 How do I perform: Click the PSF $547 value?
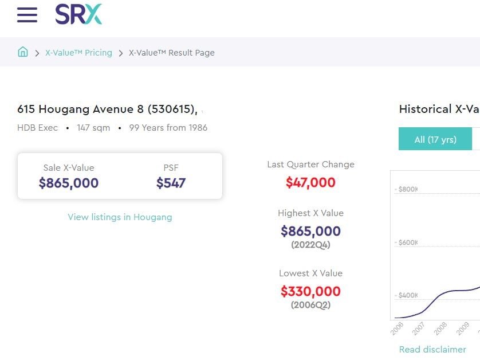click(x=171, y=183)
